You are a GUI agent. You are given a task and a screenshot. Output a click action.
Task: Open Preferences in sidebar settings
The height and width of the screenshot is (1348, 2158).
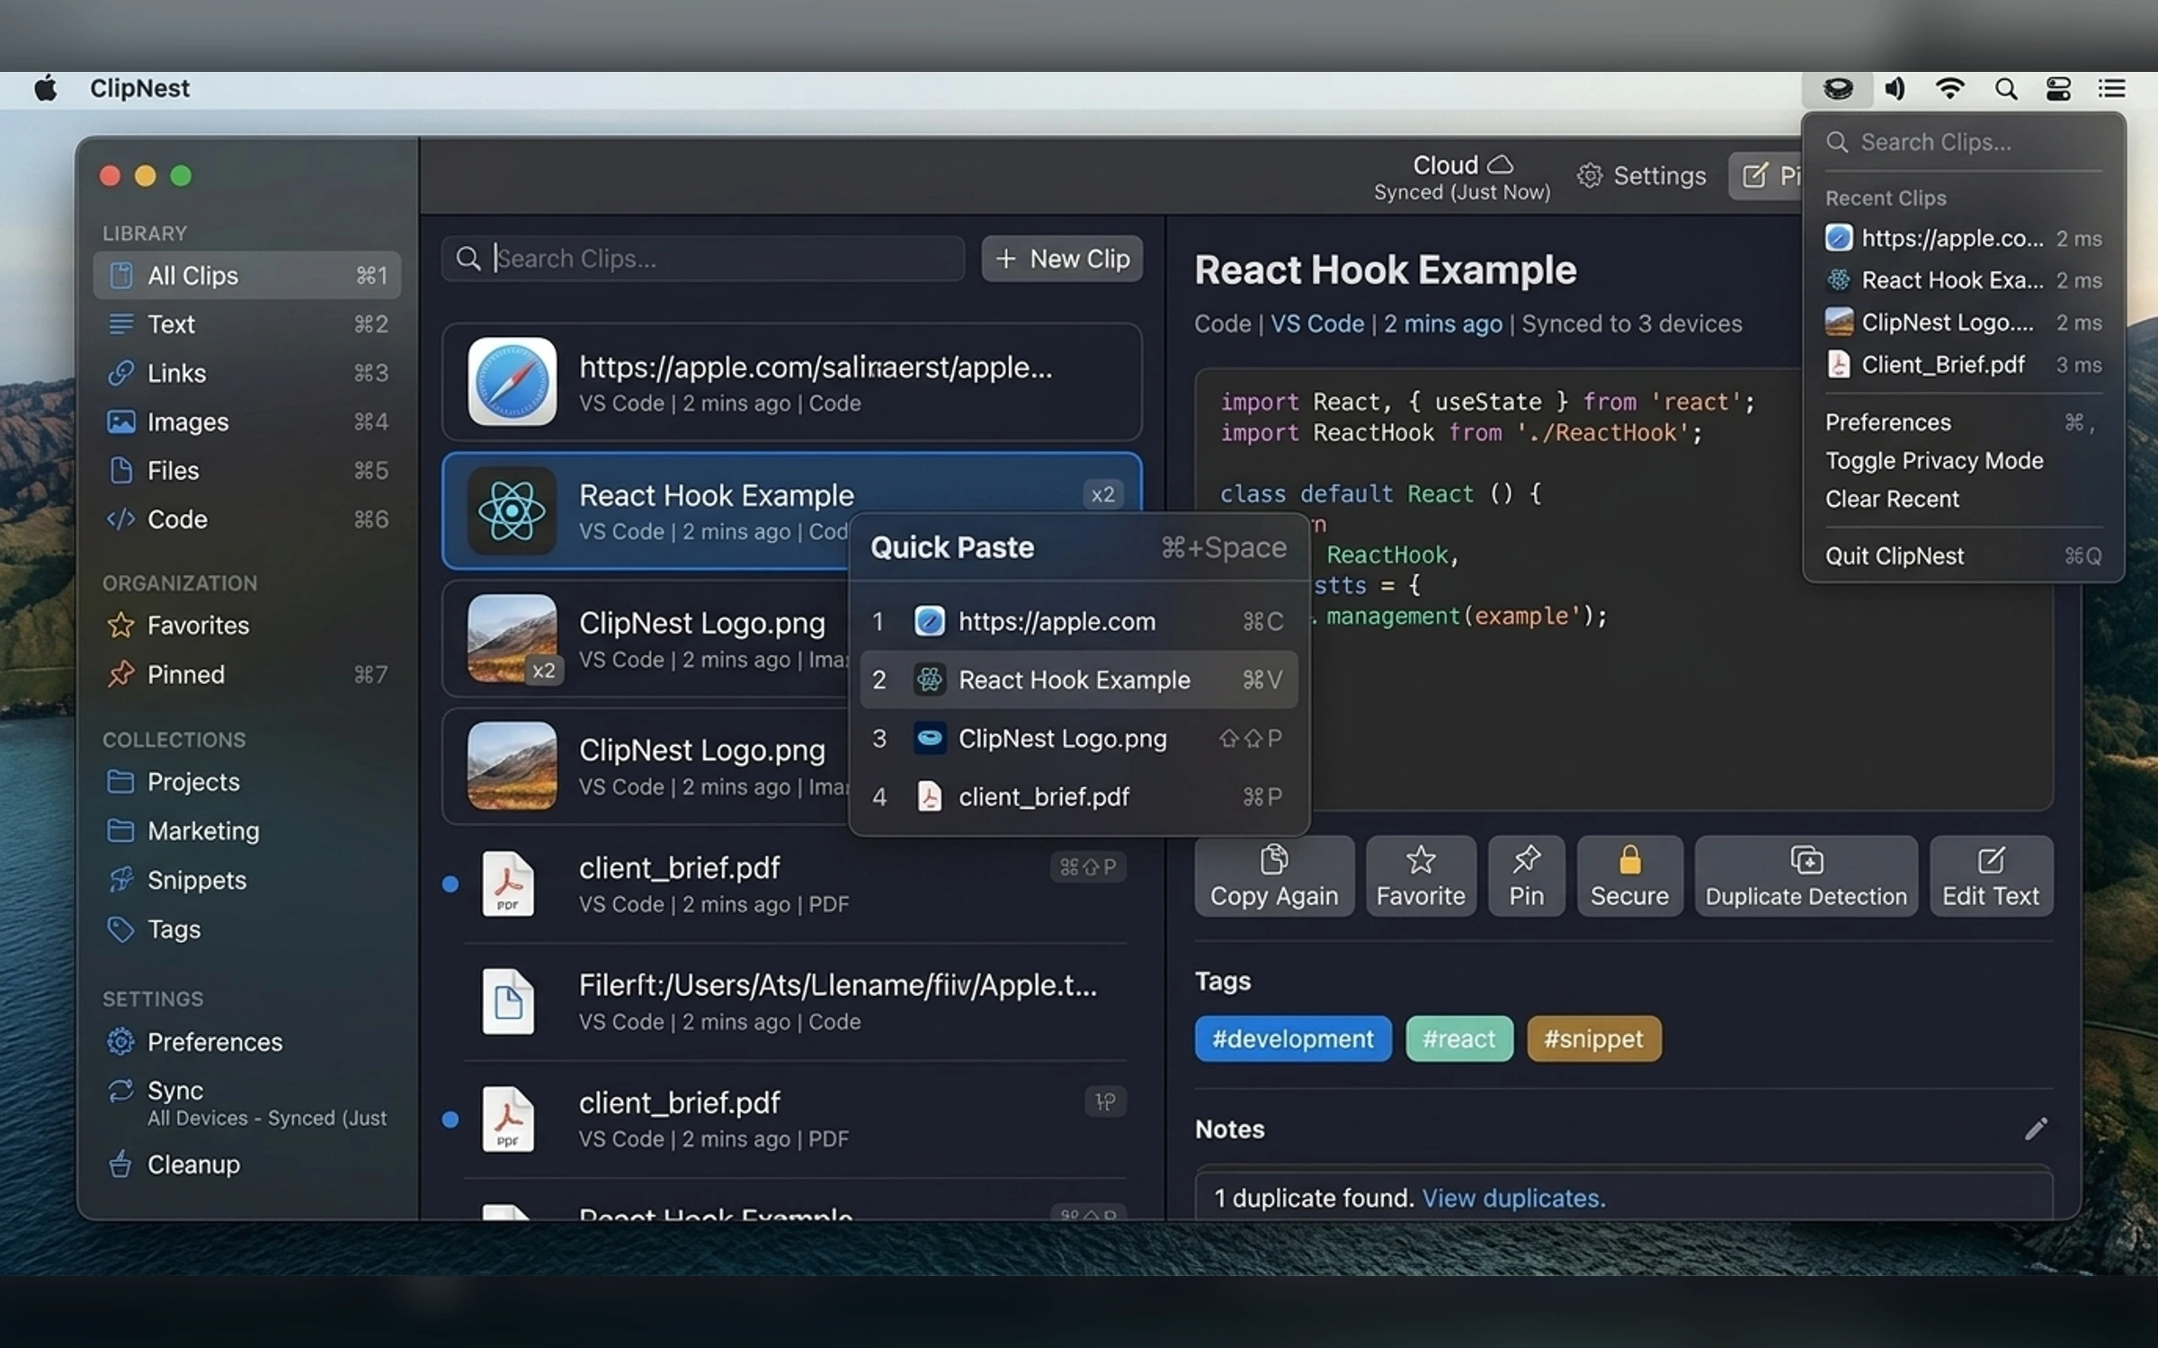click(x=247, y=1042)
